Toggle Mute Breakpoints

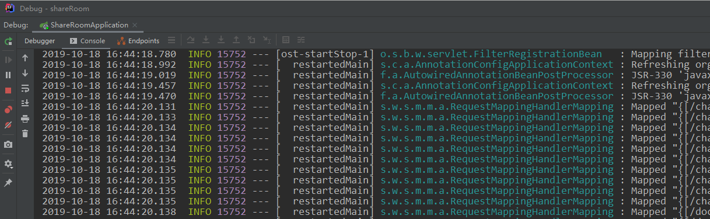(x=8, y=125)
